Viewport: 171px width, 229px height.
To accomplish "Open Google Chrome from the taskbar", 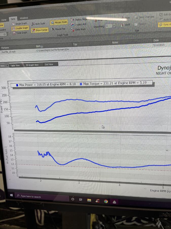I will coord(106,201).
